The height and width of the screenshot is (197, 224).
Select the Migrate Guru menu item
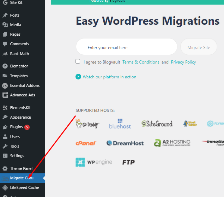pos(23,178)
